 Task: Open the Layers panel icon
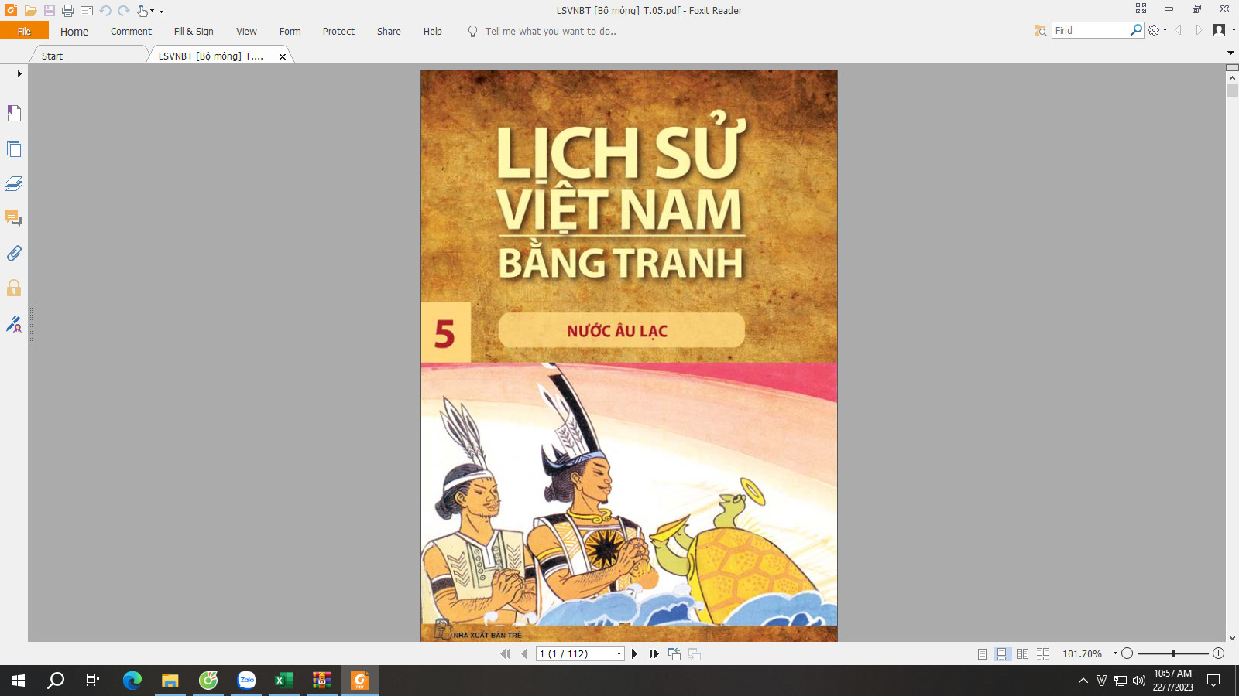(14, 183)
